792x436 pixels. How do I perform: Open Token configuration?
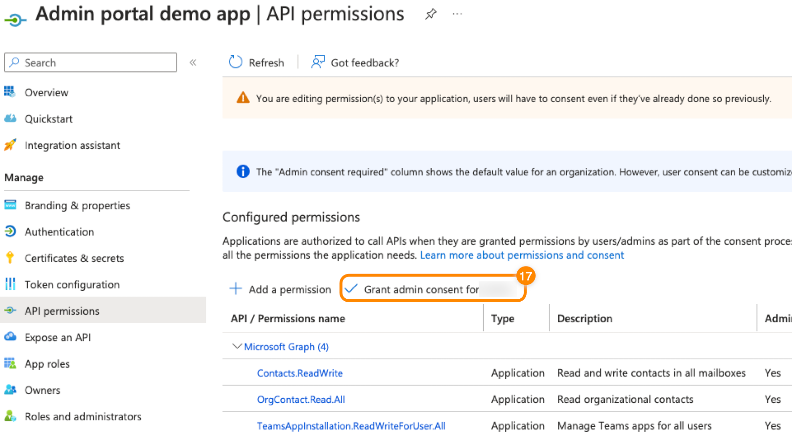point(72,284)
